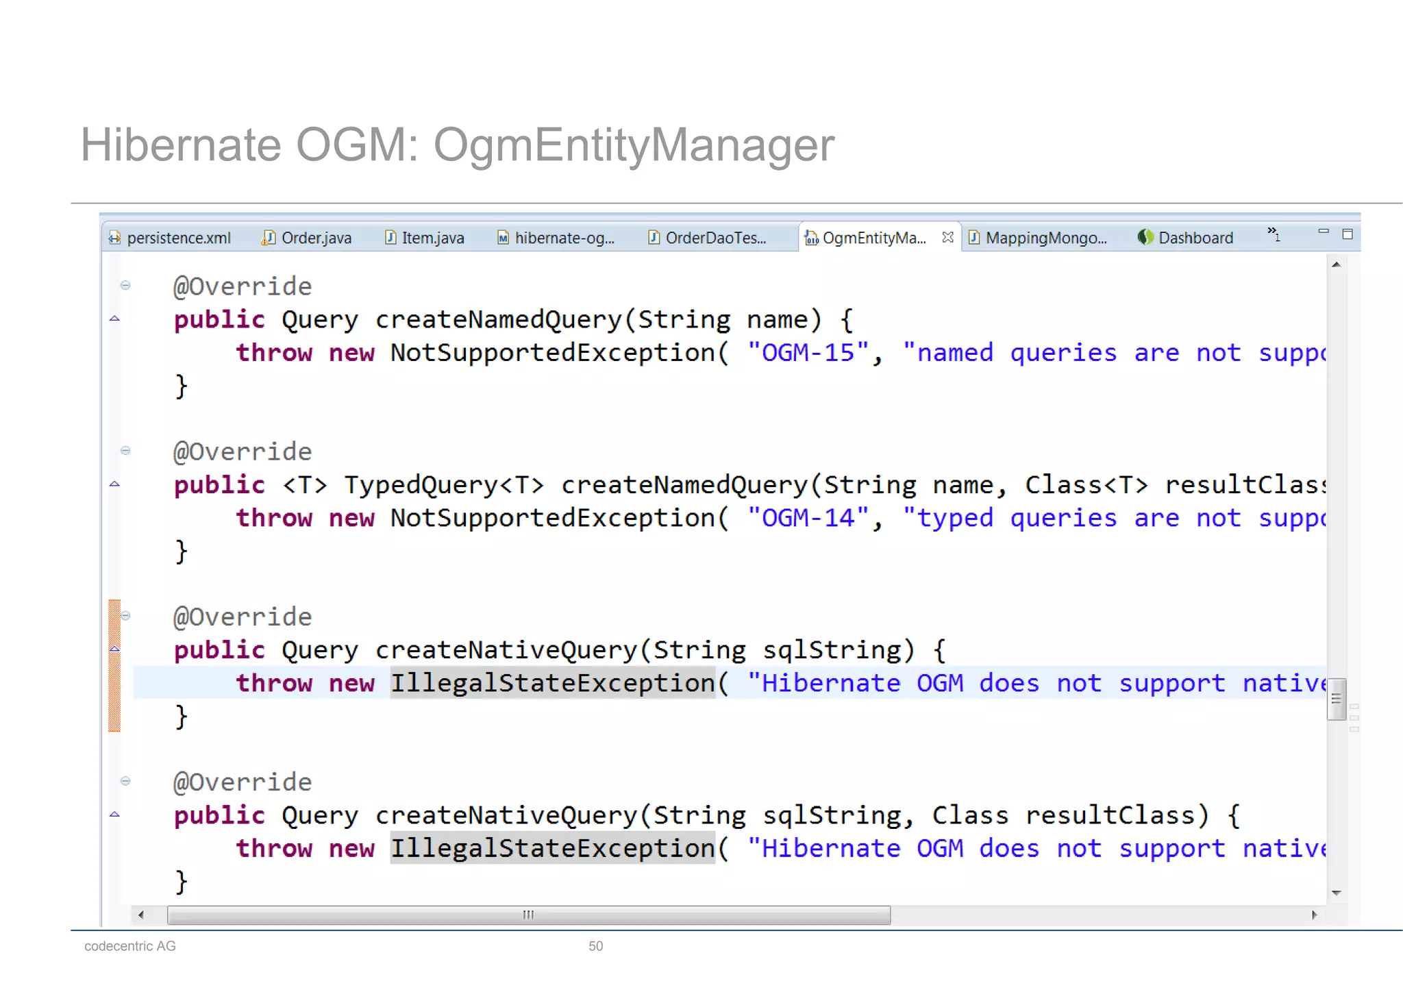This screenshot has width=1403, height=992.
Task: Switch to the OrderDaoTes... tab
Action: pos(708,238)
